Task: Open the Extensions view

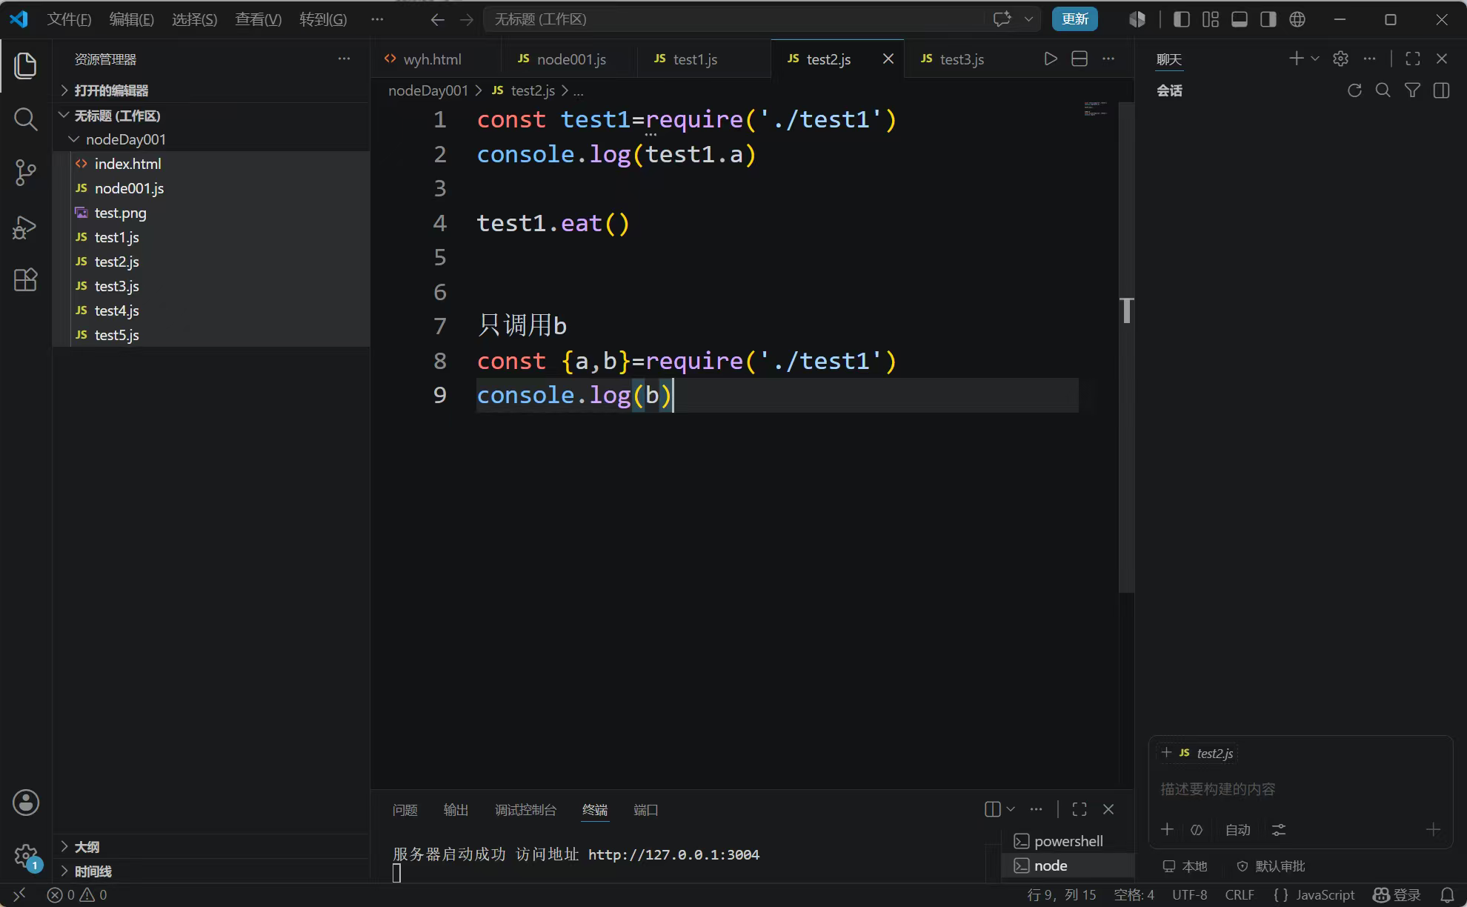Action: click(25, 280)
